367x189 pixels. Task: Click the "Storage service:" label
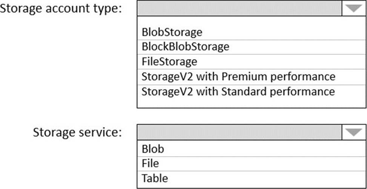(77, 133)
